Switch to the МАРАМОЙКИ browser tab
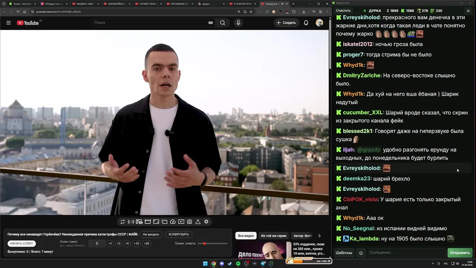The width and height of the screenshot is (476, 268). 117,4
